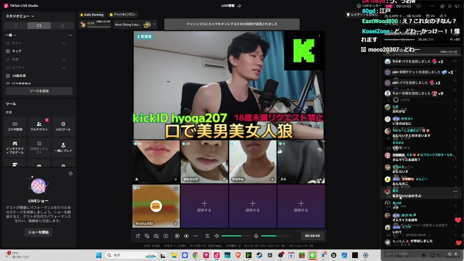Show the hidden おbs source
Image resolution: width=464 pixels, height=261 pixels.
64,43
